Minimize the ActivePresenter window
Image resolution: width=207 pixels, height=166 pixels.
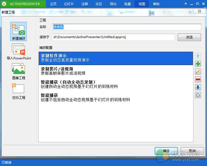(x=191, y=4)
